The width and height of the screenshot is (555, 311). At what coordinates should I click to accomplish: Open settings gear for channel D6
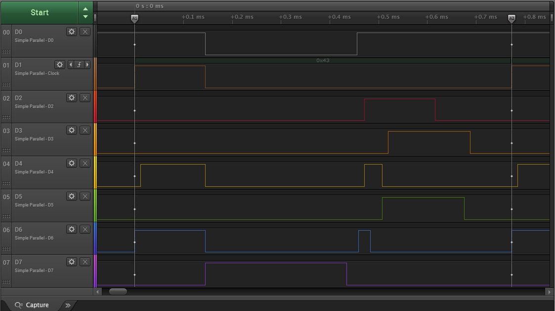[x=72, y=230]
